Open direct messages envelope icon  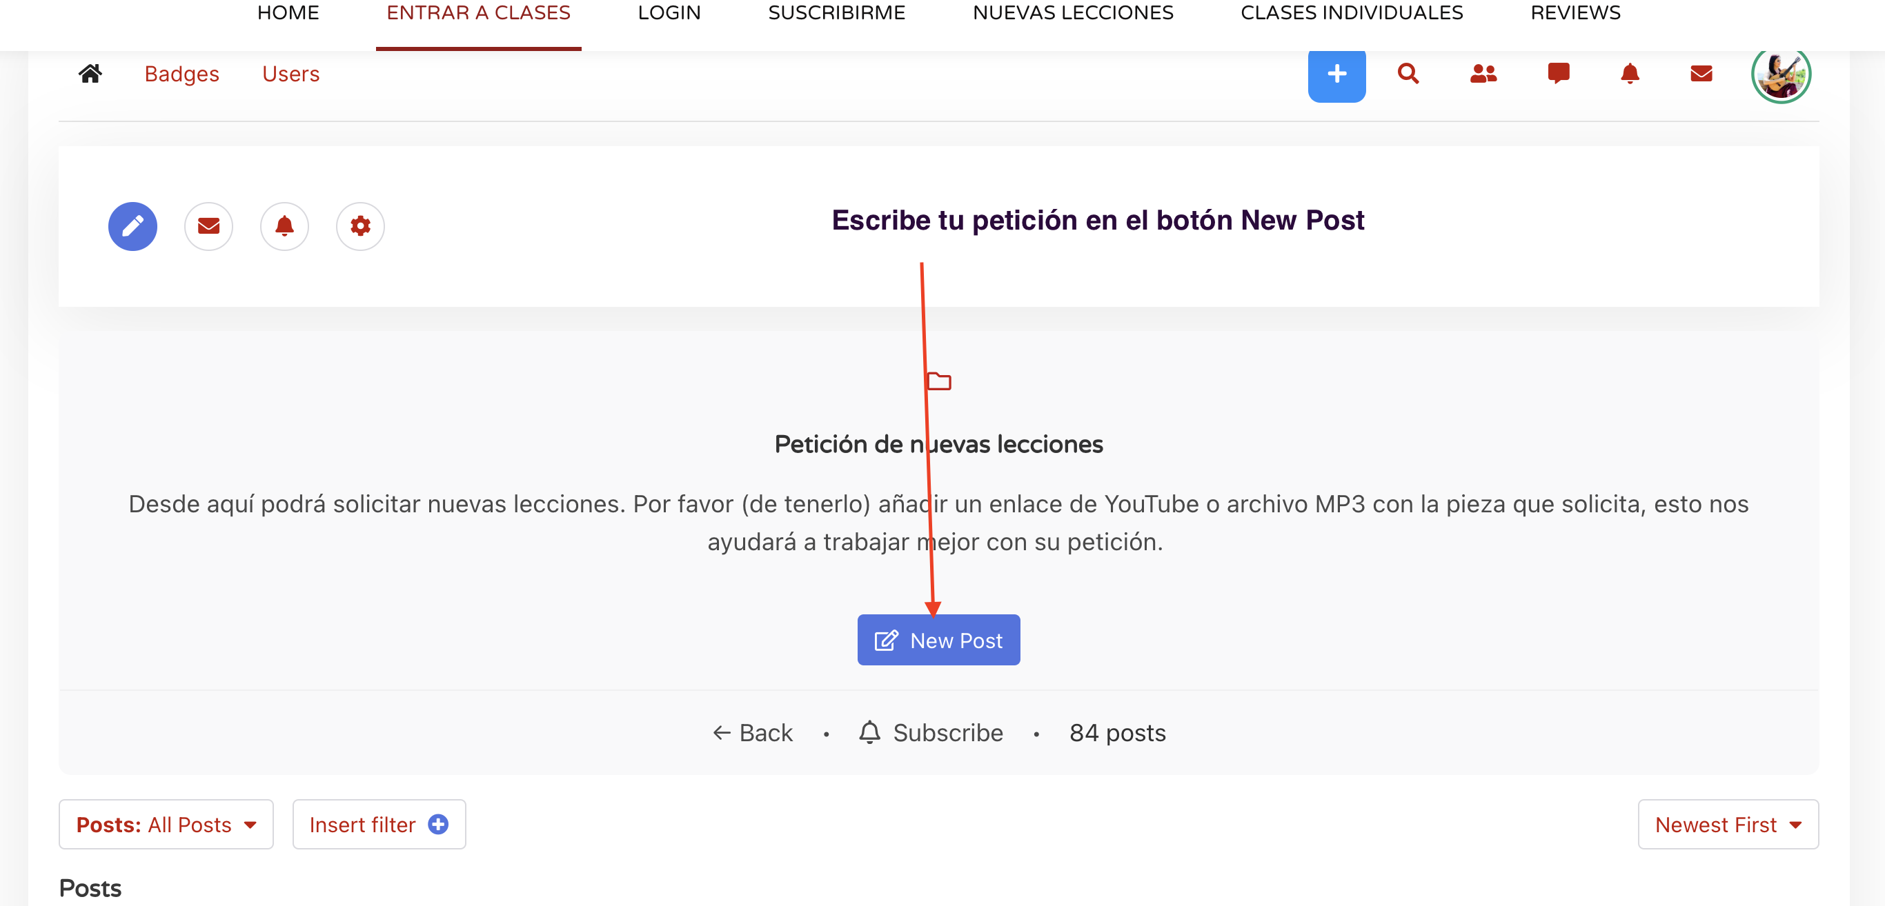tap(1701, 74)
